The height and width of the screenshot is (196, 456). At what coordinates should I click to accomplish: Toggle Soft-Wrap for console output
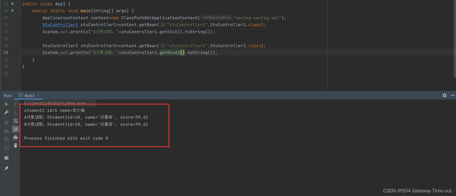pos(16,121)
